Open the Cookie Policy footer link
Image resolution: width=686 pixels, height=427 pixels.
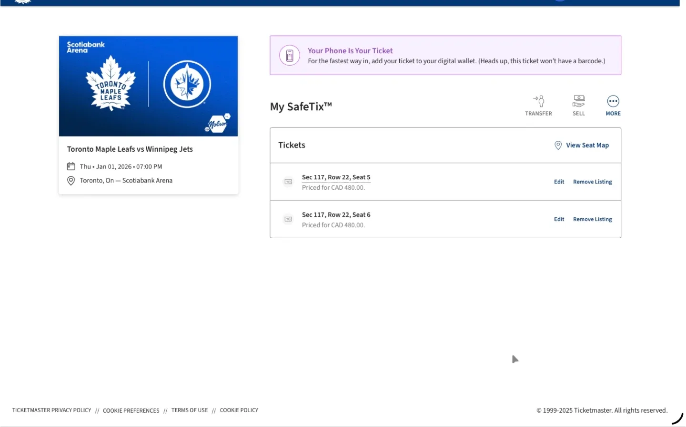(x=239, y=410)
